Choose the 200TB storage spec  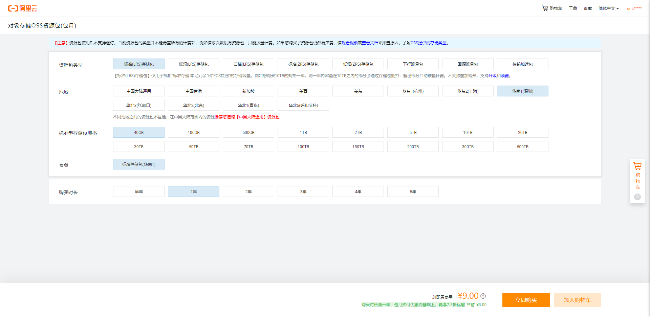coord(413,146)
